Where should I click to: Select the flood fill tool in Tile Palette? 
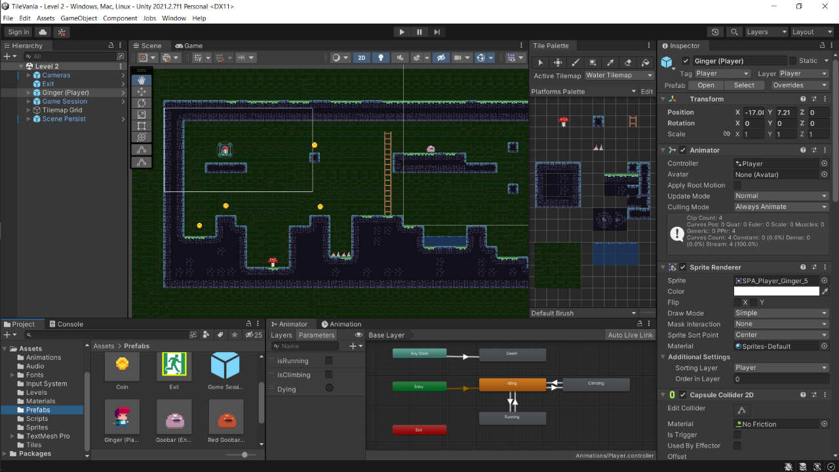click(646, 62)
